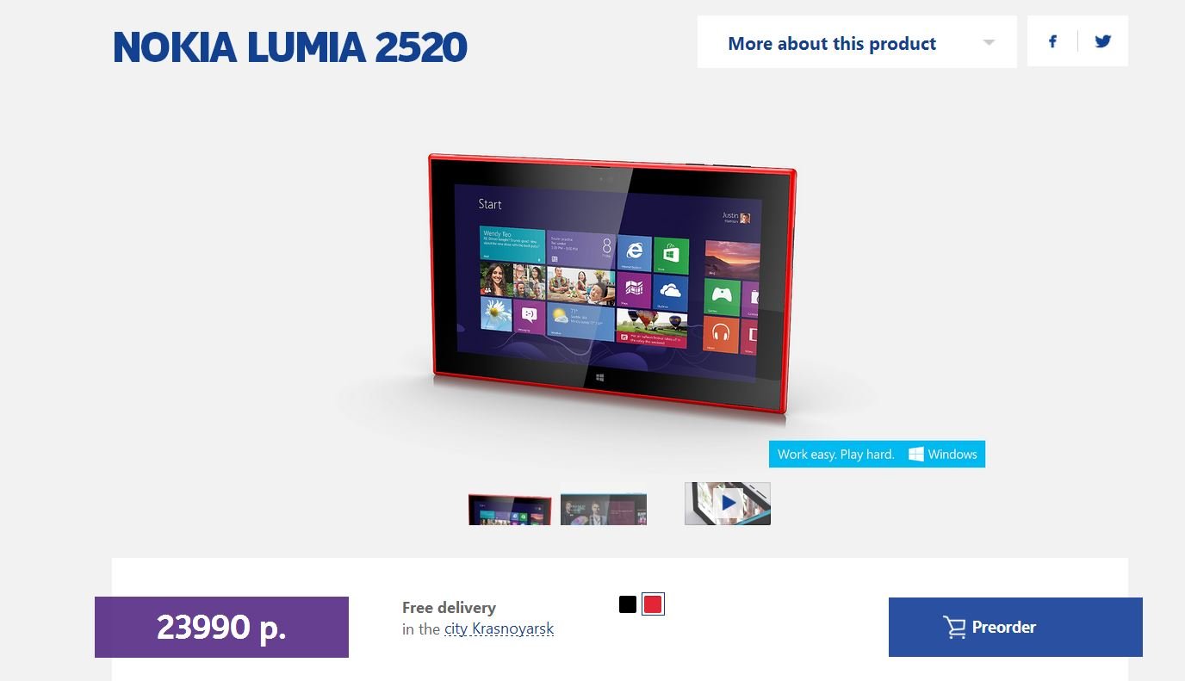Click the SkyDrive cloud tile on the tablet screen
This screenshot has height=681, width=1185.
click(671, 293)
